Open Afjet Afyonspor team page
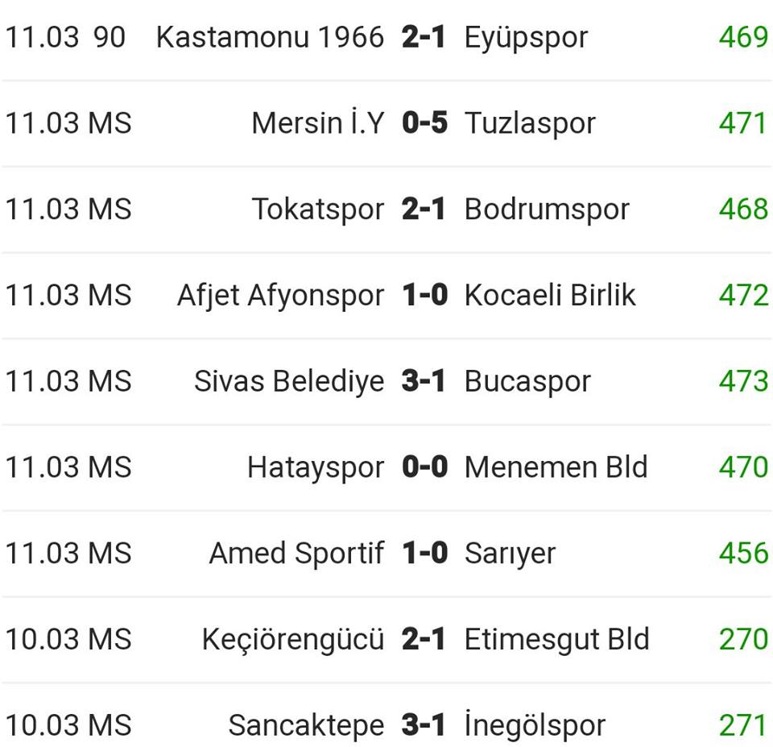This screenshot has width=773, height=747. 280,296
